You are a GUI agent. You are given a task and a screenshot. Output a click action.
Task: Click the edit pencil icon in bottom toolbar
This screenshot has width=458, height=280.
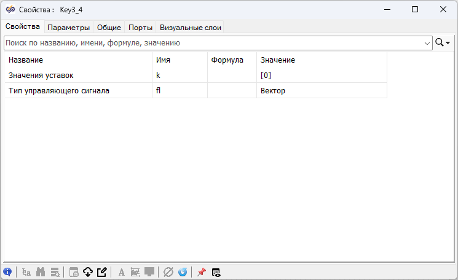102,272
